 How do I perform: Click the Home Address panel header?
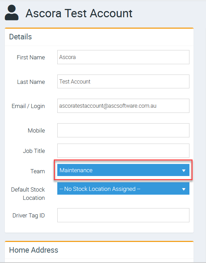tap(34, 250)
